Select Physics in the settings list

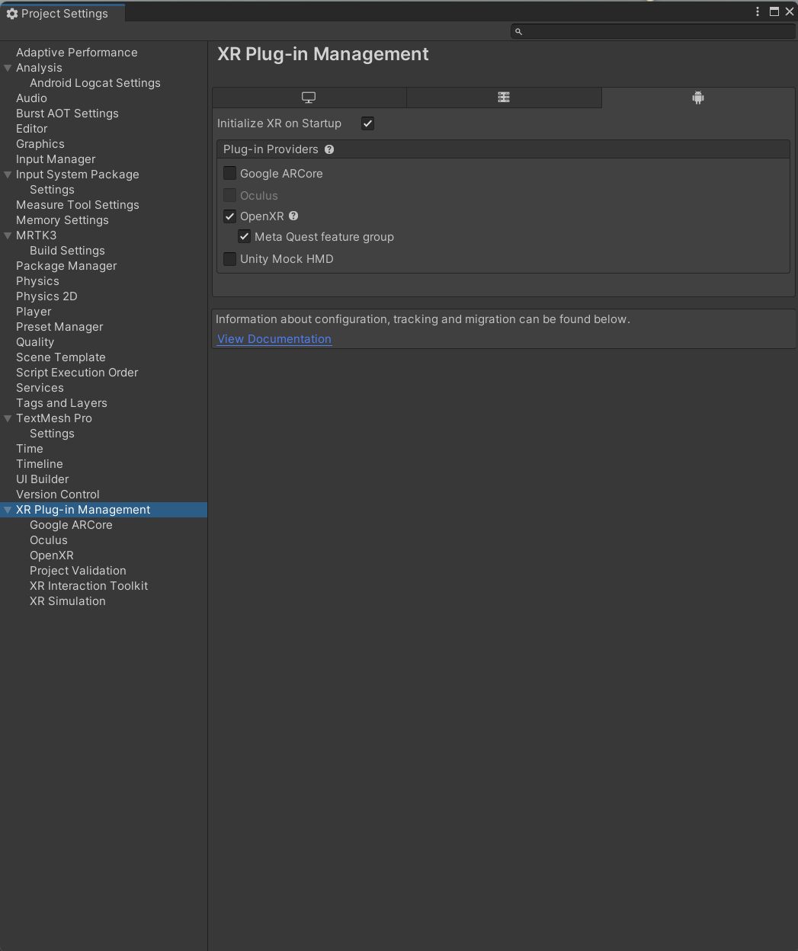click(37, 281)
